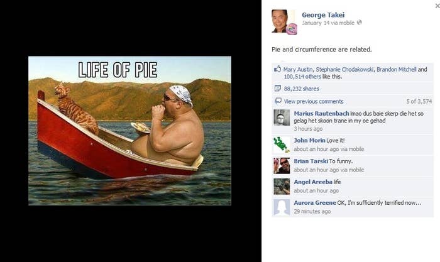440x262 pixels.
Task: Click the shares icon beside 88,232 shares
Action: (278, 89)
